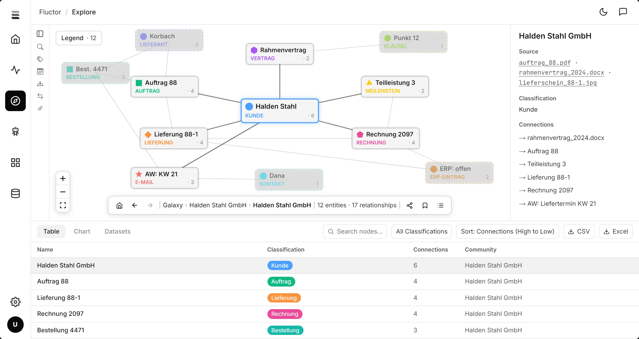Image resolution: width=639 pixels, height=339 pixels.
Task: Switch to the Datasets tab
Action: 117,231
